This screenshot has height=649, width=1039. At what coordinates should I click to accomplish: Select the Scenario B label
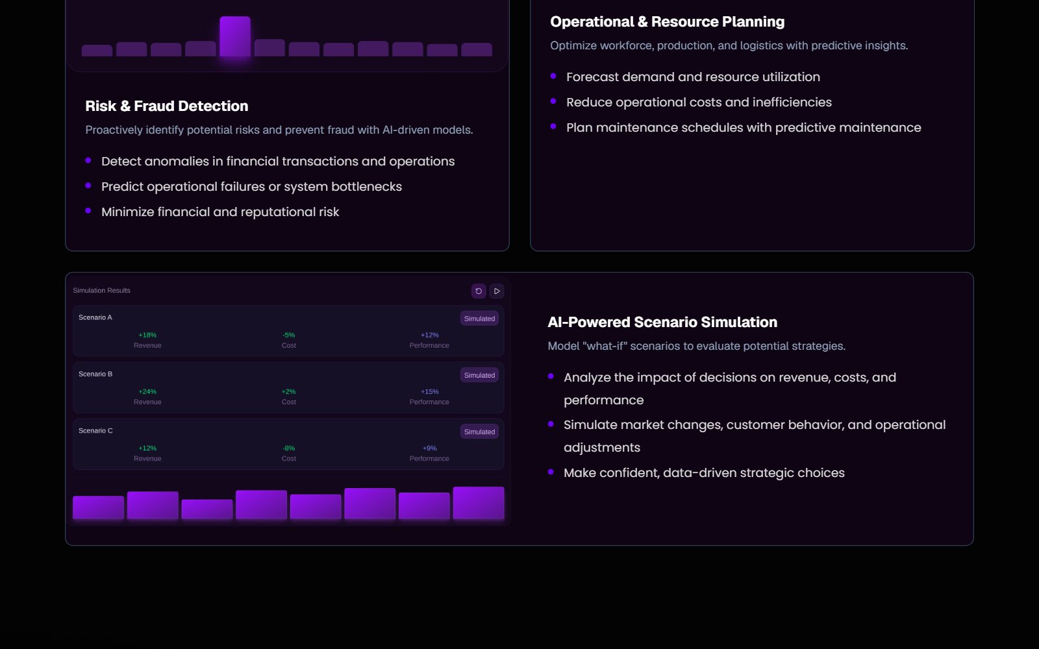click(x=95, y=374)
